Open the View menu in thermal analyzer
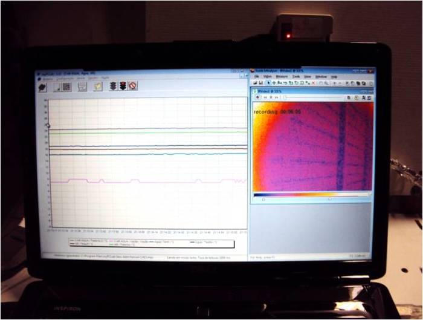The image size is (423, 320). coord(308,77)
